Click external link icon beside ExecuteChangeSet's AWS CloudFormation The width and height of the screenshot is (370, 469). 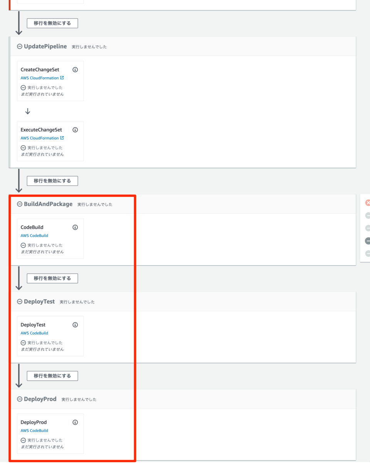62,138
